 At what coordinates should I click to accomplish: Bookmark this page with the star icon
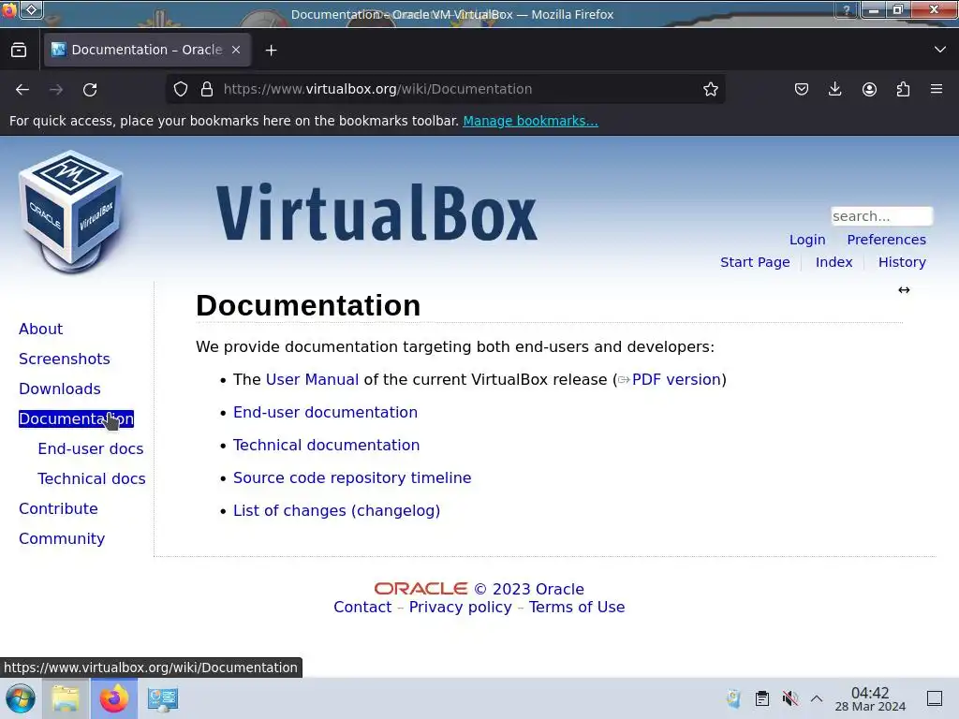click(710, 89)
